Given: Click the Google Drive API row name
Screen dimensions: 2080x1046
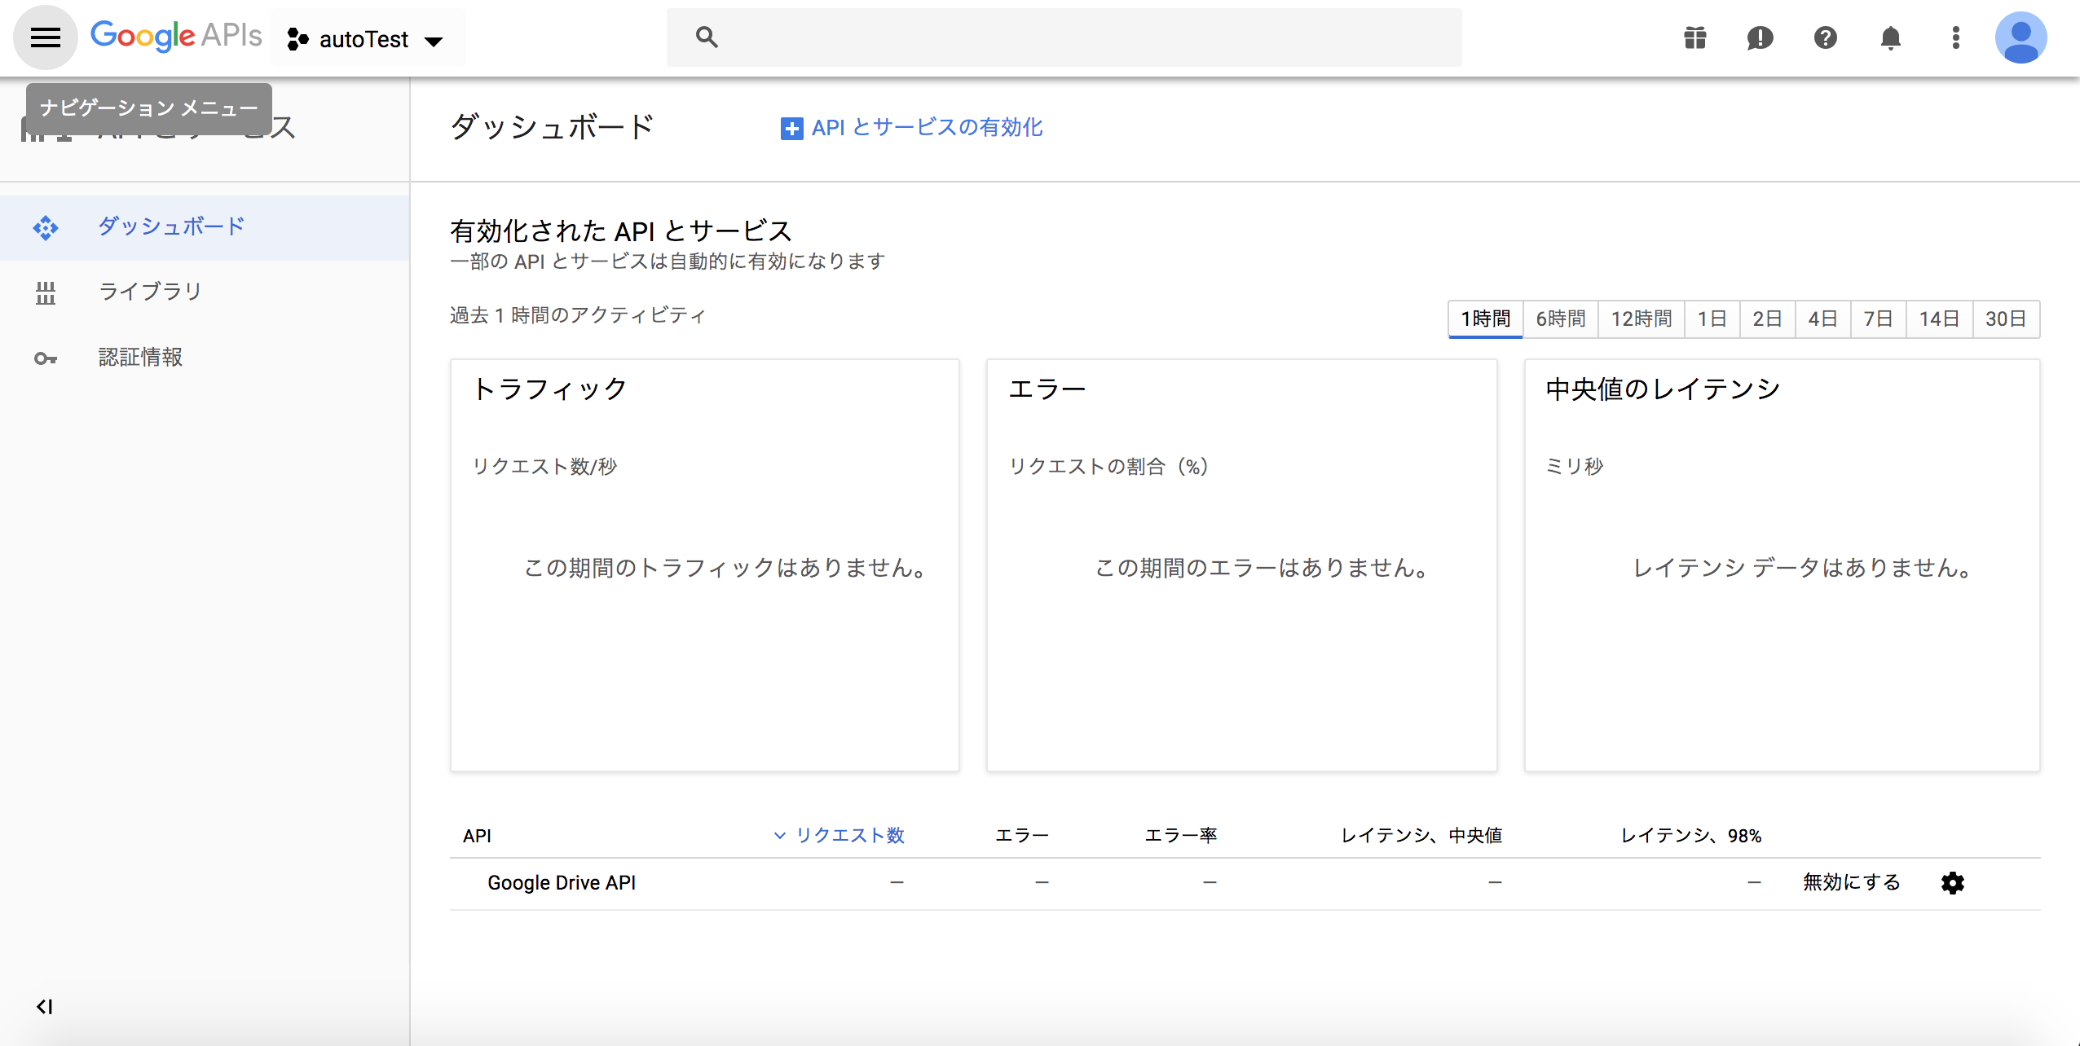Looking at the screenshot, I should click(x=561, y=883).
